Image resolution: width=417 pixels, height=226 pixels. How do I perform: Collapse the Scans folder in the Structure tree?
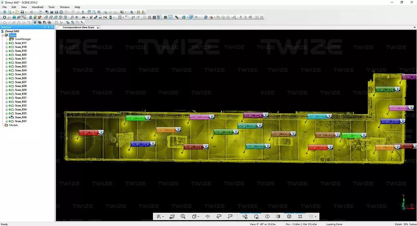coord(2,35)
